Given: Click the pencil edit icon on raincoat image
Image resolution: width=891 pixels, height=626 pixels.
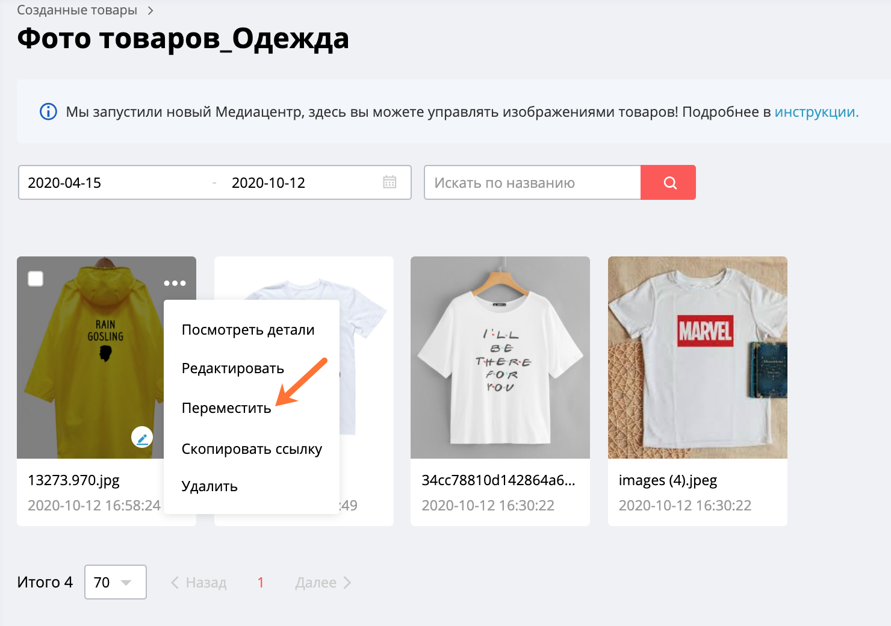Looking at the screenshot, I should pyautogui.click(x=142, y=438).
